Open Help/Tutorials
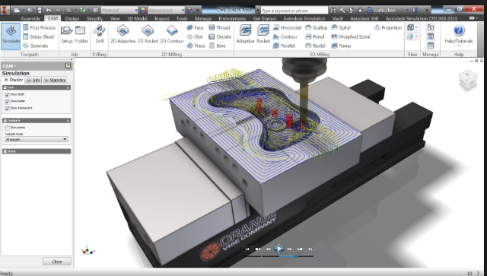 (x=459, y=34)
